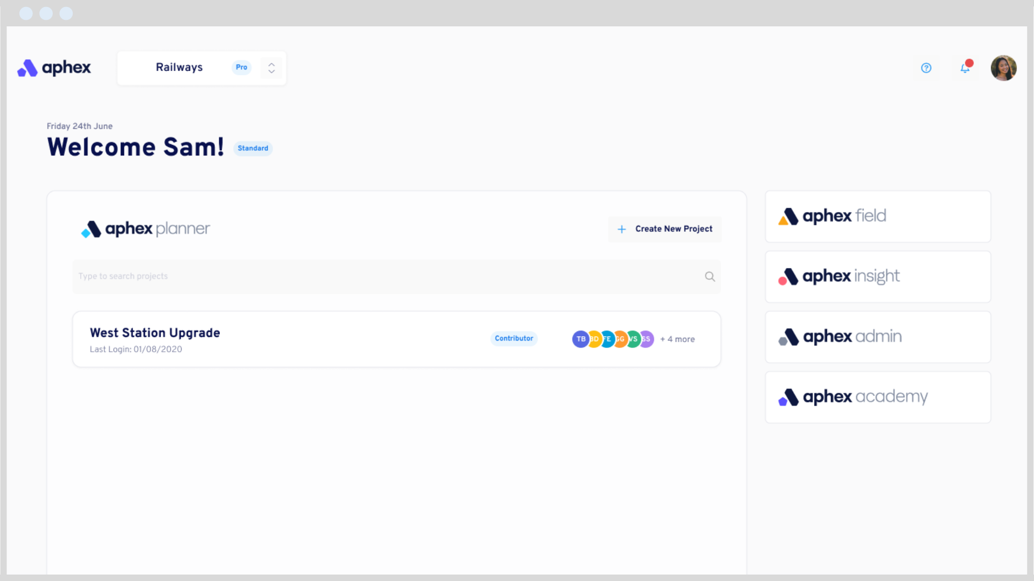This screenshot has height=581, width=1034.
Task: Open the aphex admin card
Action: pos(878,337)
